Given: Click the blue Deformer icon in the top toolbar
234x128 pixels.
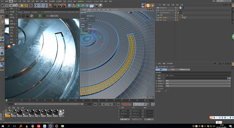Looking at the screenshot, I should click(87, 6).
